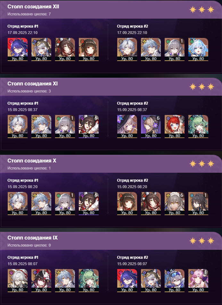Select the purple-haired character in Stage XII squad 1
222x305 pixels.
[x=18, y=49]
